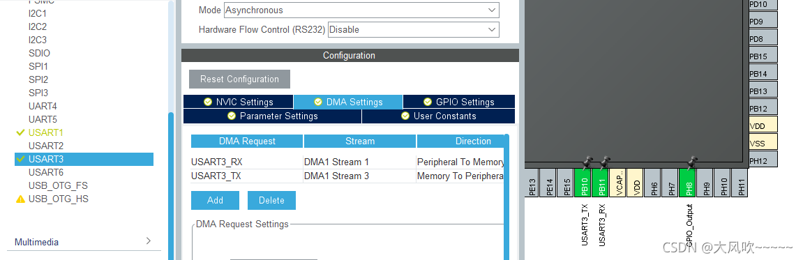Viewport: 803px width, 260px height.
Task: Select USB_OTG_FS in the list
Action: [58, 185]
